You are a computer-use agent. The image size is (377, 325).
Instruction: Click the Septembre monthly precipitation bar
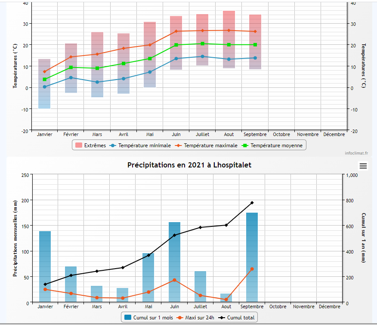coord(252,258)
